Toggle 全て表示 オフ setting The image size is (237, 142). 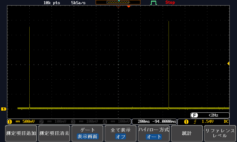tap(121, 133)
